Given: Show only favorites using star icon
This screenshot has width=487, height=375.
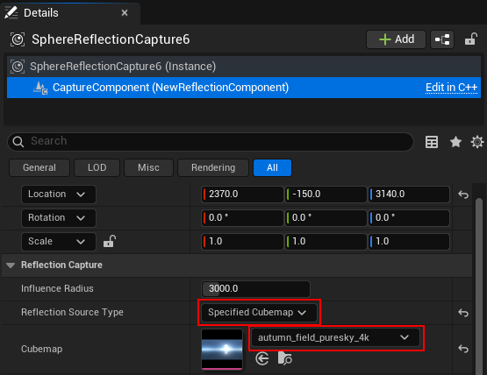Looking at the screenshot, I should point(455,142).
